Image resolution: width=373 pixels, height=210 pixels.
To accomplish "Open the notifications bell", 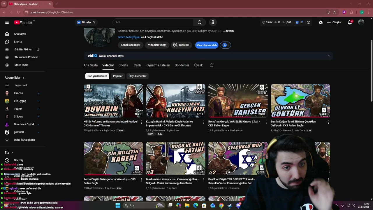I will [350, 22].
